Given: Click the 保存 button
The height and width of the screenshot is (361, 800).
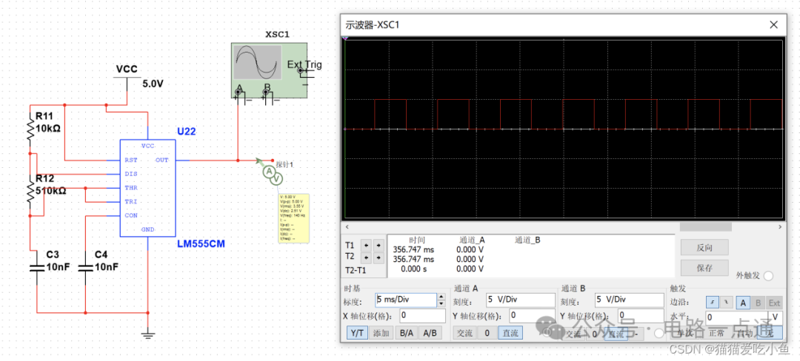Looking at the screenshot, I should coord(704,268).
